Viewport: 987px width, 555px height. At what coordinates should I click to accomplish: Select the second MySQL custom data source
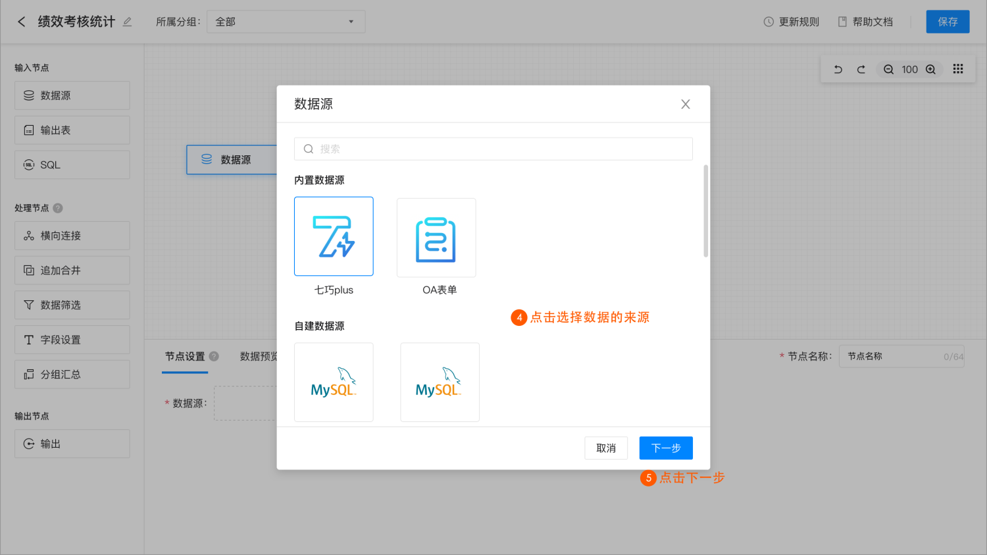(440, 382)
